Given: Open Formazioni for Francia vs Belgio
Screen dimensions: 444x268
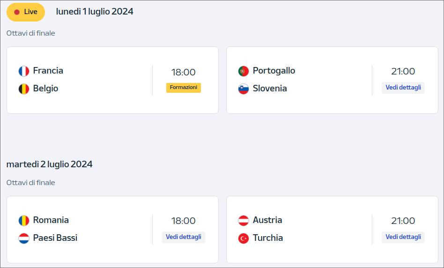Looking at the screenshot, I should tap(184, 88).
